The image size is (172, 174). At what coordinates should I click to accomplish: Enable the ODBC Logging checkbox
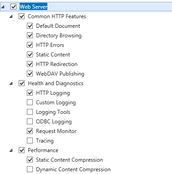click(x=30, y=122)
